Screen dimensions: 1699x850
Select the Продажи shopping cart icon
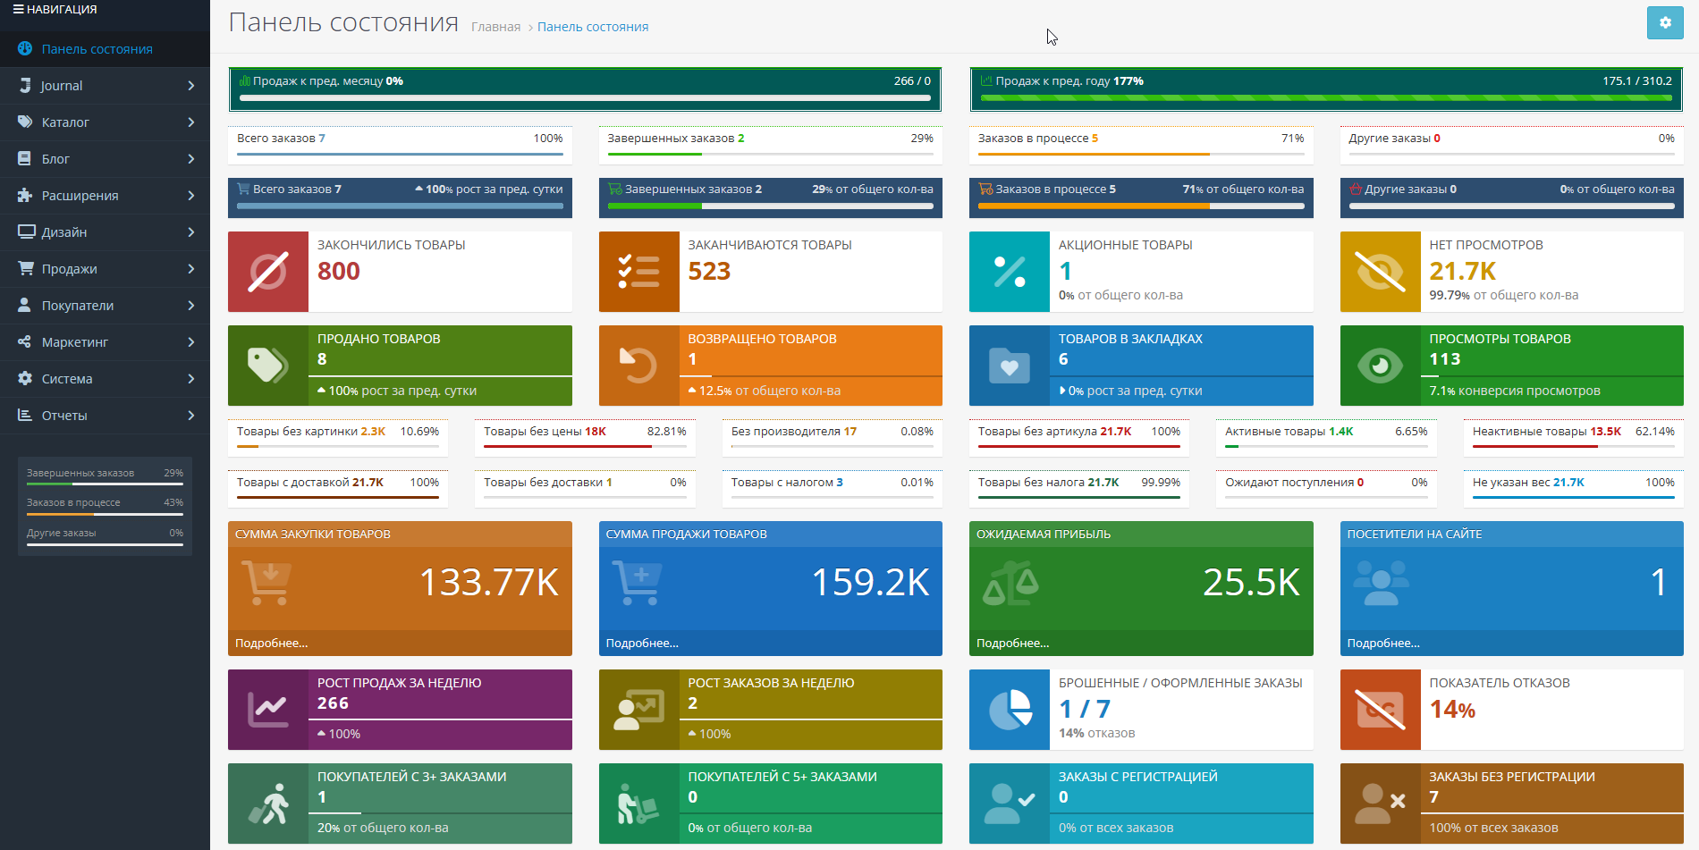click(x=26, y=268)
